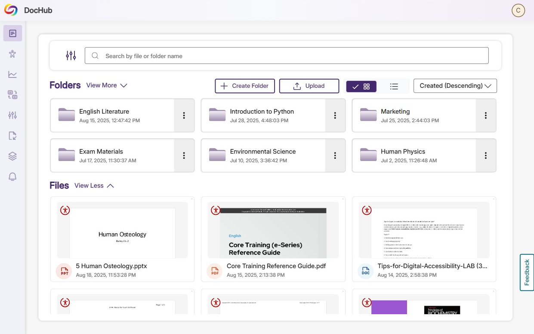The height and width of the screenshot is (334, 534).
Task: Collapse the Files section with View Less
Action: (x=94, y=186)
